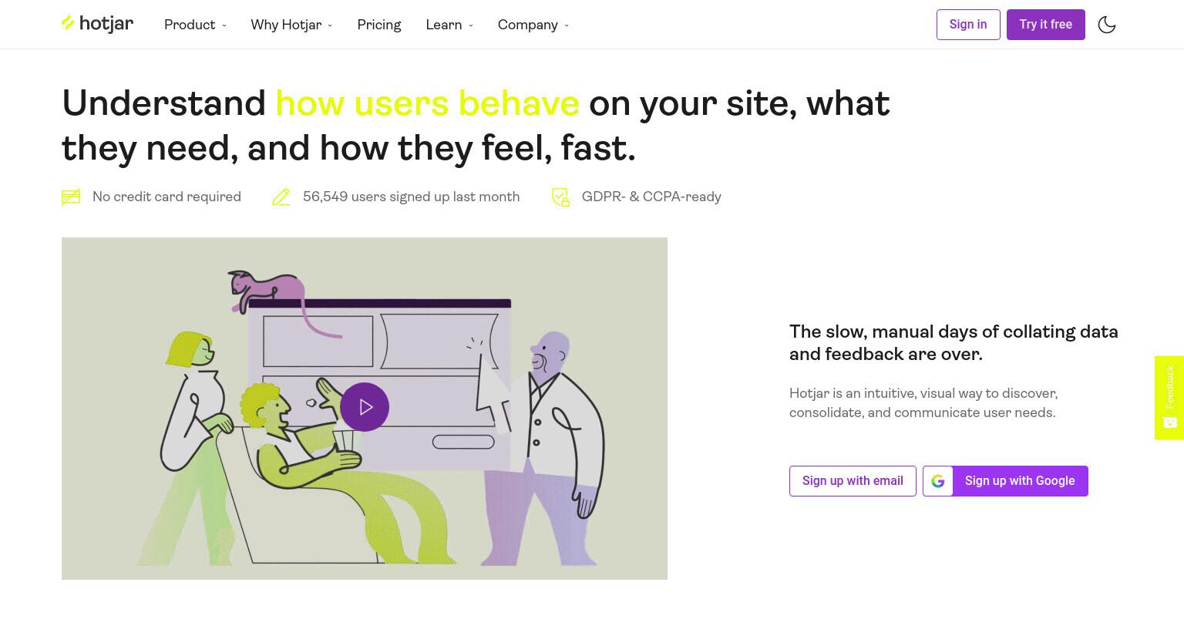Click the Try it free button
This screenshot has height=643, width=1184.
pyautogui.click(x=1046, y=25)
